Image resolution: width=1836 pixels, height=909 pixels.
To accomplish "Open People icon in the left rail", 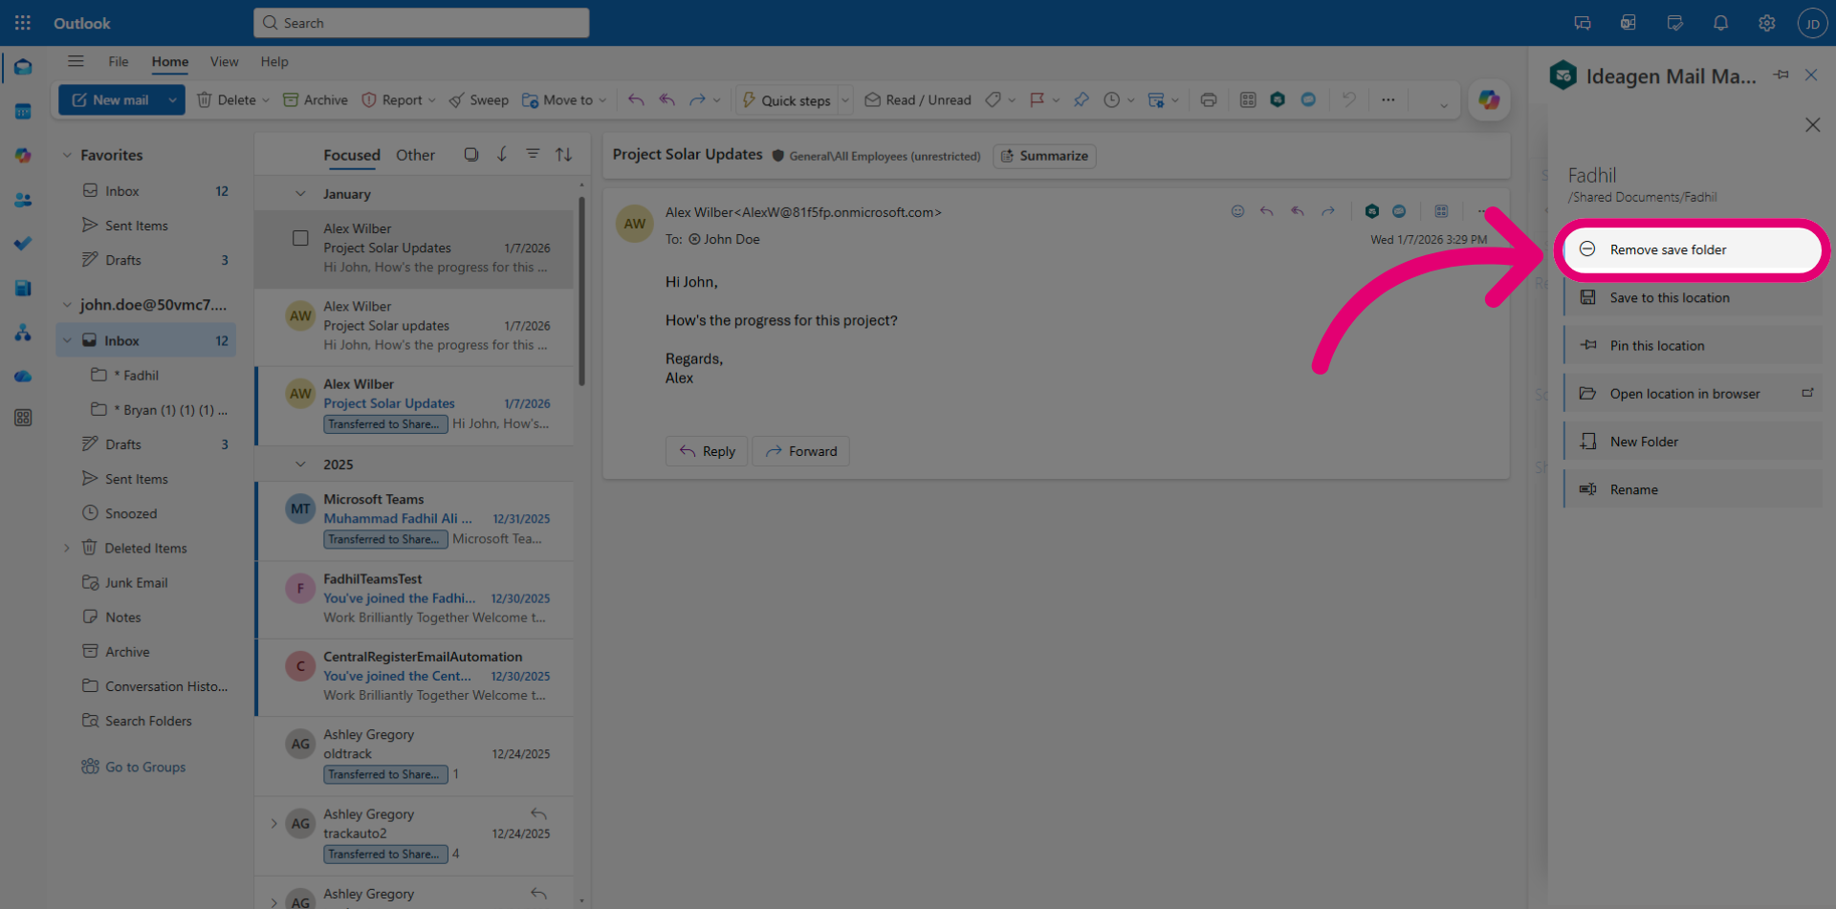I will 23,200.
